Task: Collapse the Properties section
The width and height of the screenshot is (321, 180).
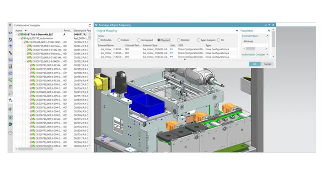Action: 269,30
